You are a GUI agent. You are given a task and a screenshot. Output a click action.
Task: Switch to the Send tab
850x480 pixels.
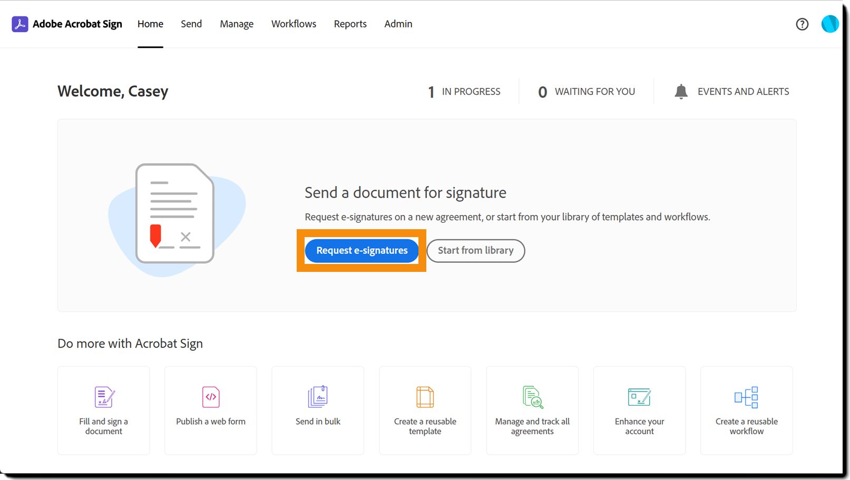(191, 24)
